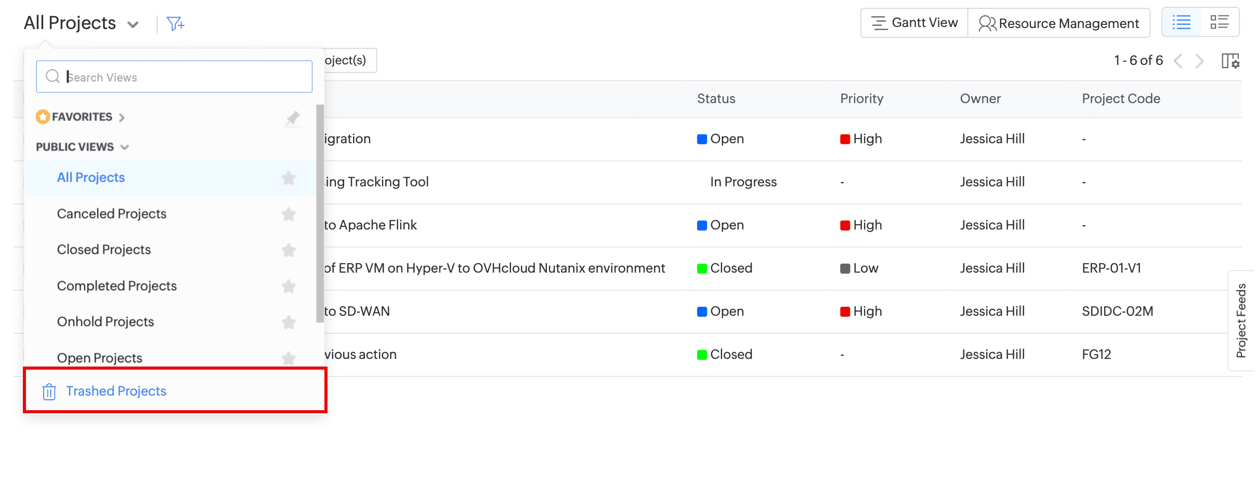The height and width of the screenshot is (487, 1256).
Task: Toggle favorite star for Canceled Projects
Action: (289, 214)
